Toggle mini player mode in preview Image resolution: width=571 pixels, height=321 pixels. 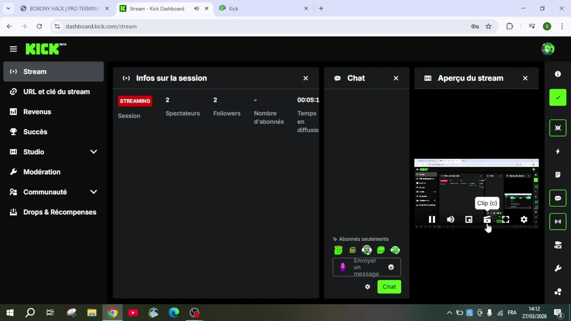click(469, 219)
